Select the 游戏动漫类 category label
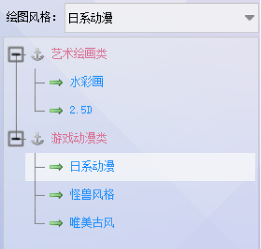The width and height of the screenshot is (261, 249). (79, 138)
